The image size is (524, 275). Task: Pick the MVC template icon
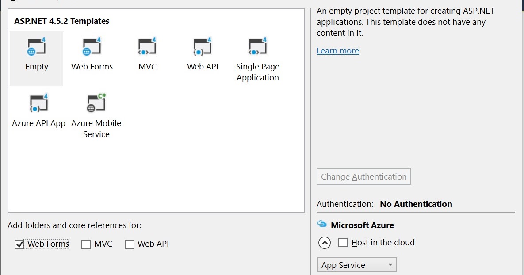coord(147,47)
